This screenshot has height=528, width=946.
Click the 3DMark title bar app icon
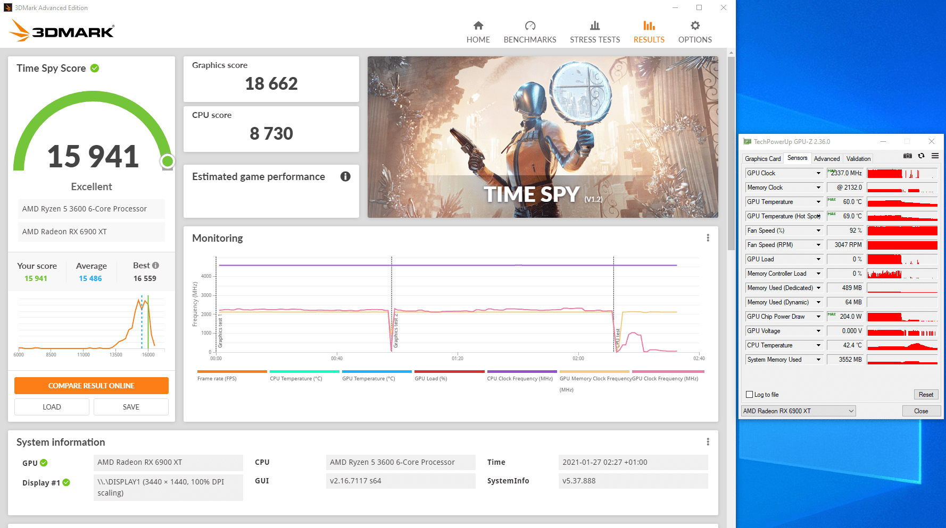click(x=8, y=7)
